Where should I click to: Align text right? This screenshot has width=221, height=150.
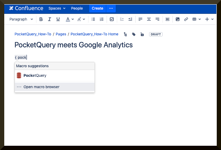(x=157, y=19)
